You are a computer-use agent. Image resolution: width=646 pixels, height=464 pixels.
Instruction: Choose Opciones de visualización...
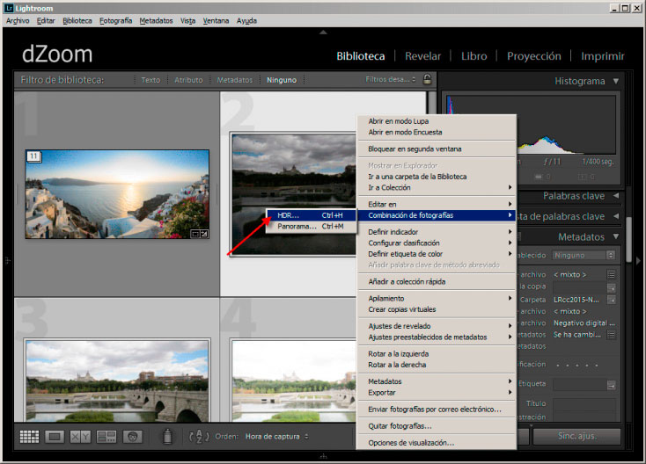[437, 443]
